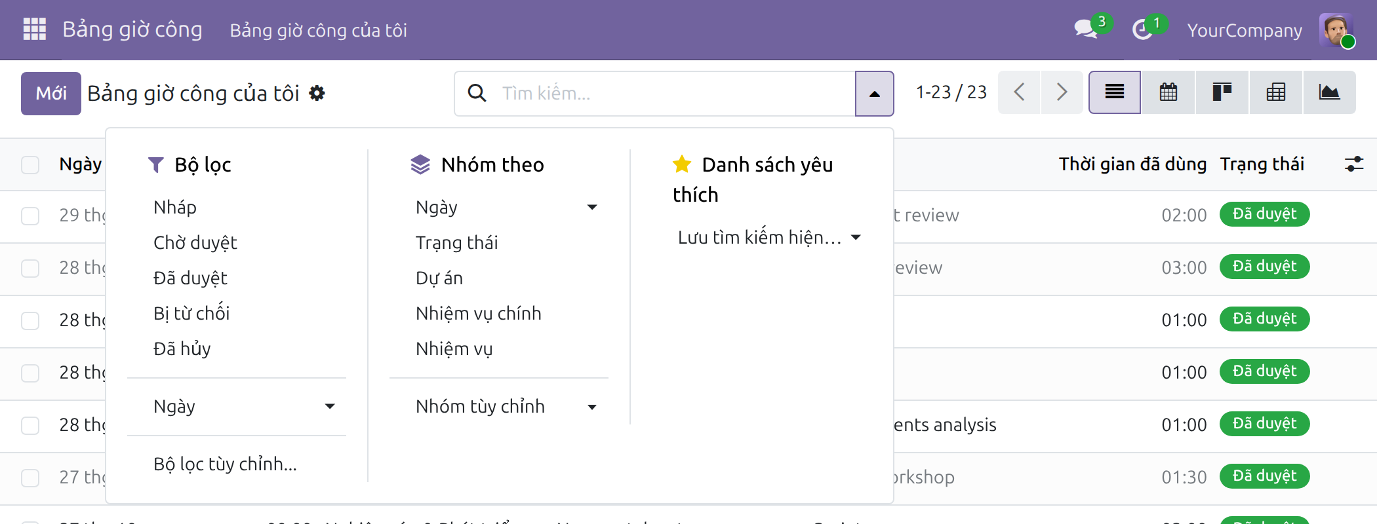Group by Nhiệm vụ
Screen dimensions: 1377x524
click(x=454, y=348)
